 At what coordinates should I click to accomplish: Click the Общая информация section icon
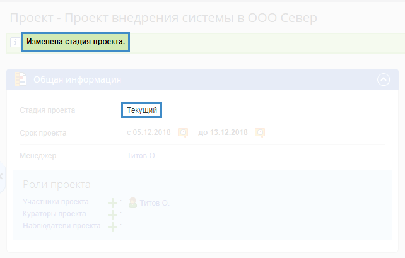tap(20, 79)
